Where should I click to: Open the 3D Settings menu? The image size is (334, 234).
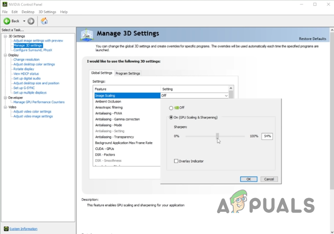47,12
